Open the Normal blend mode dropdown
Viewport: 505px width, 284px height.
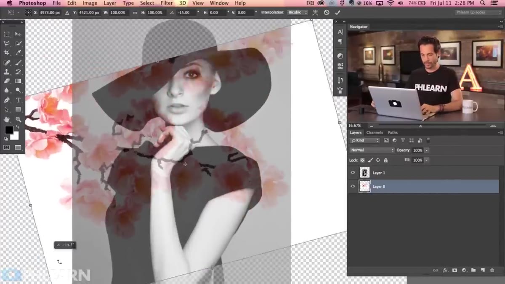tap(372, 150)
